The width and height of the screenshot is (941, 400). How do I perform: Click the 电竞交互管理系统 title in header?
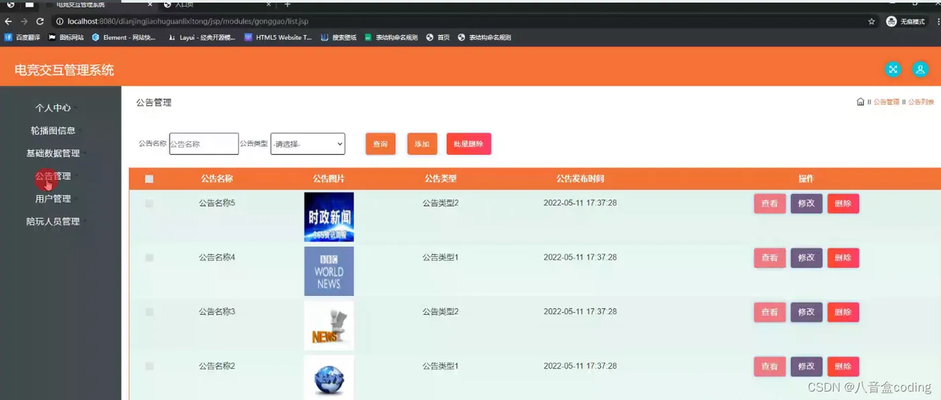(65, 70)
